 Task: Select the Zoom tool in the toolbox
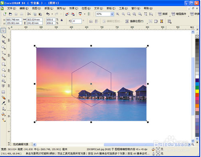(x=3, y=48)
